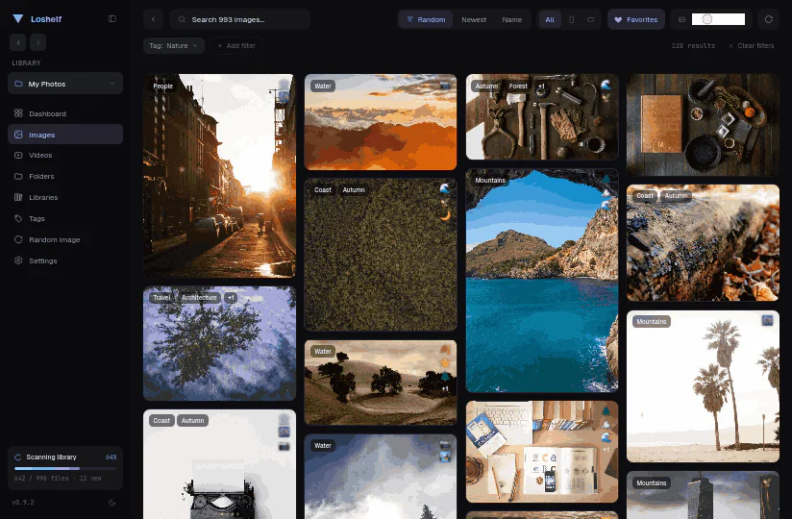Go forward with sidebar right arrow
Screen dimensions: 792x519
point(37,42)
